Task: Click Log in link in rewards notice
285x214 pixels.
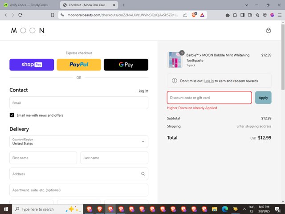Action: [x=209, y=81]
